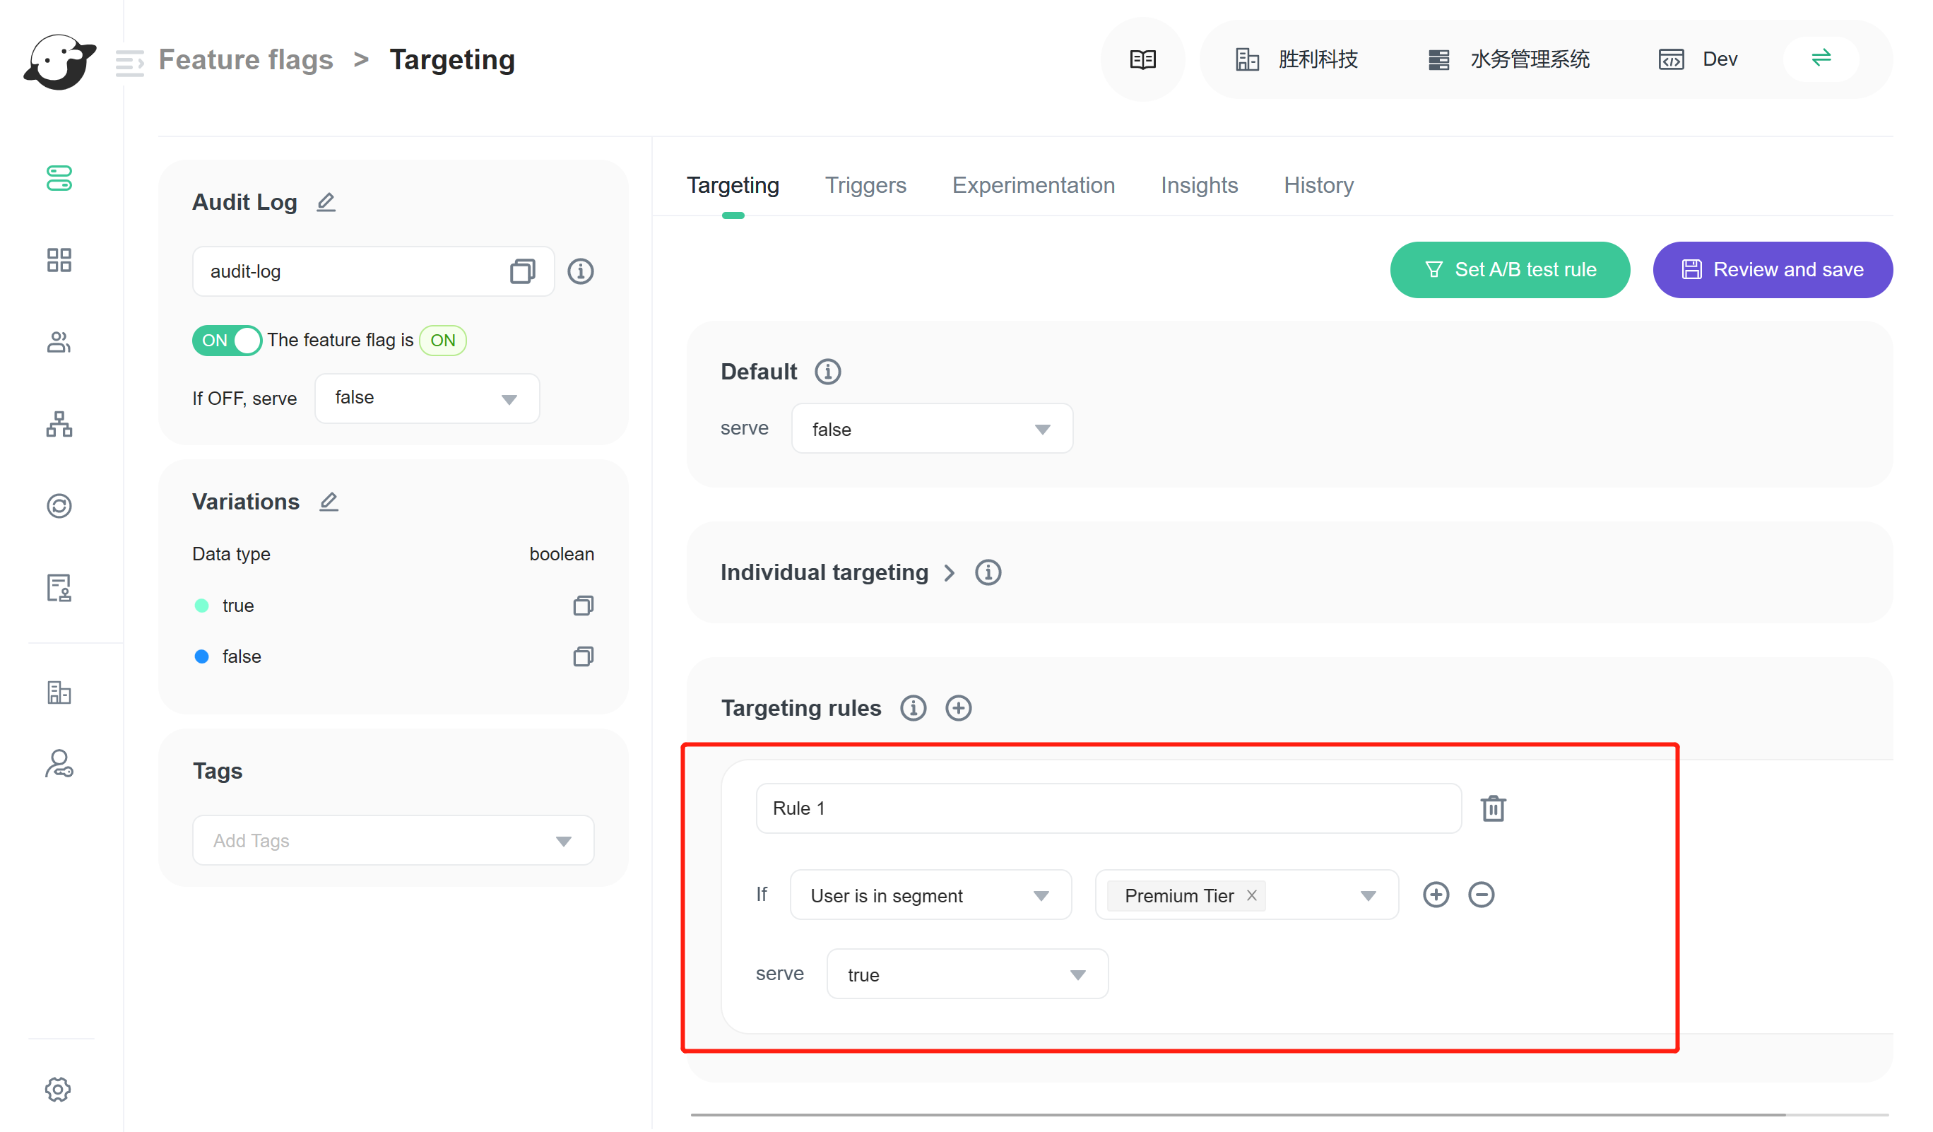Click the boolean data type value

point(562,555)
